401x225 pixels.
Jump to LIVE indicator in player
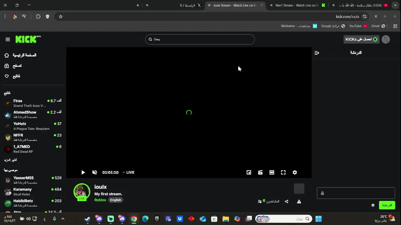(129, 172)
